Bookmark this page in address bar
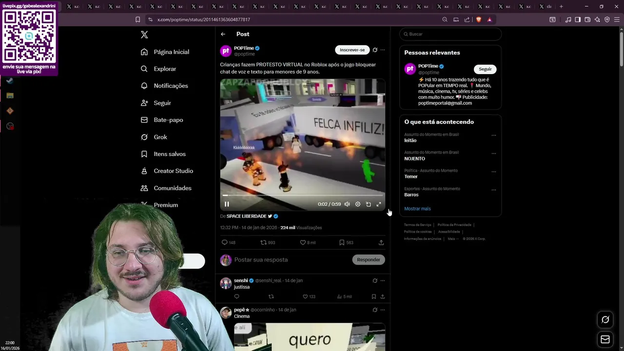 137,19
